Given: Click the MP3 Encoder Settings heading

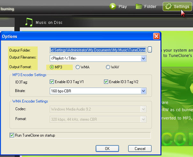Looking at the screenshot, I should click(29, 75).
